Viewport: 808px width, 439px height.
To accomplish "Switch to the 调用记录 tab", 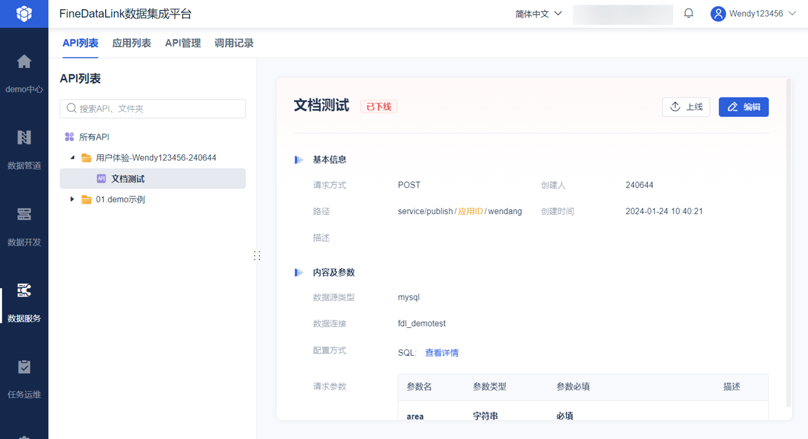I will click(x=234, y=43).
